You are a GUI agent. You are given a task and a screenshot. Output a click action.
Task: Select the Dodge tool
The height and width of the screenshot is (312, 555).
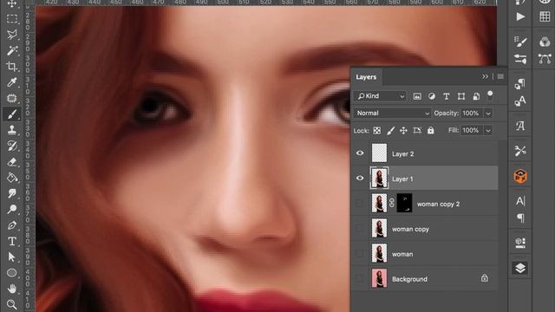pyautogui.click(x=12, y=209)
